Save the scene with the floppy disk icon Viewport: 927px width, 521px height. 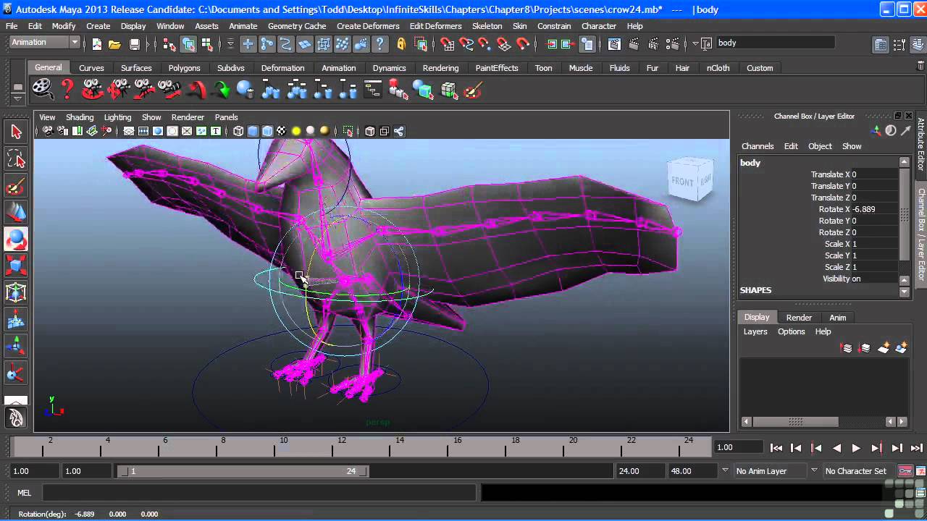[134, 44]
